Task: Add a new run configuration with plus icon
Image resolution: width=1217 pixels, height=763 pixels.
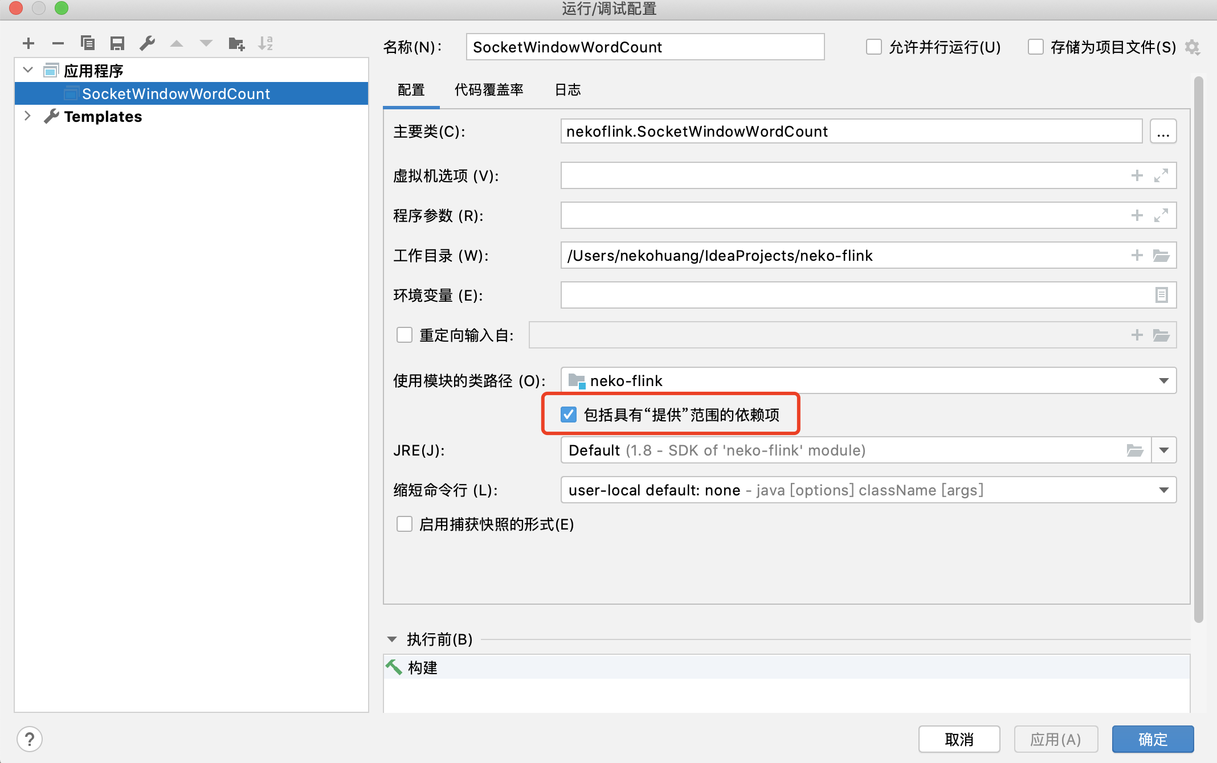Action: point(28,43)
